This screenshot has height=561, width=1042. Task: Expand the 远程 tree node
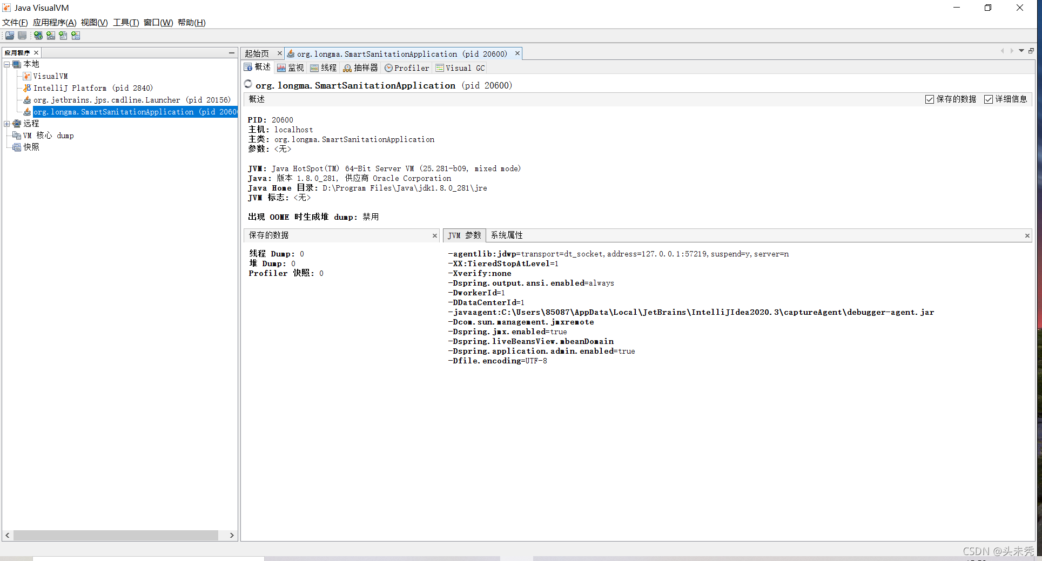[7, 124]
